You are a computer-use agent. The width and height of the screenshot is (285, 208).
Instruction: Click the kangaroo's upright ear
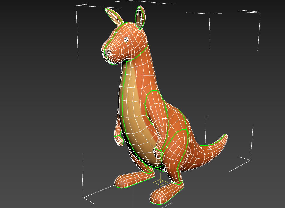tap(141, 17)
